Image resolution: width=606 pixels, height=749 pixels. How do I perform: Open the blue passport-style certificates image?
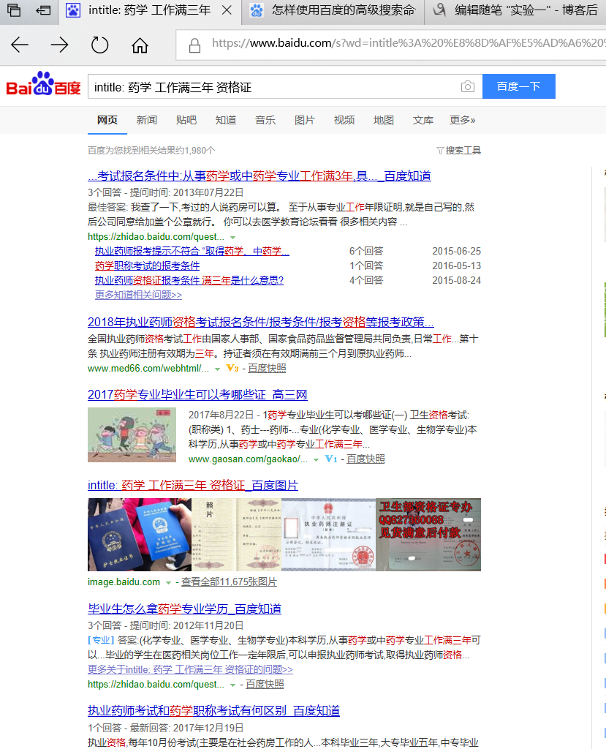[x=140, y=535]
